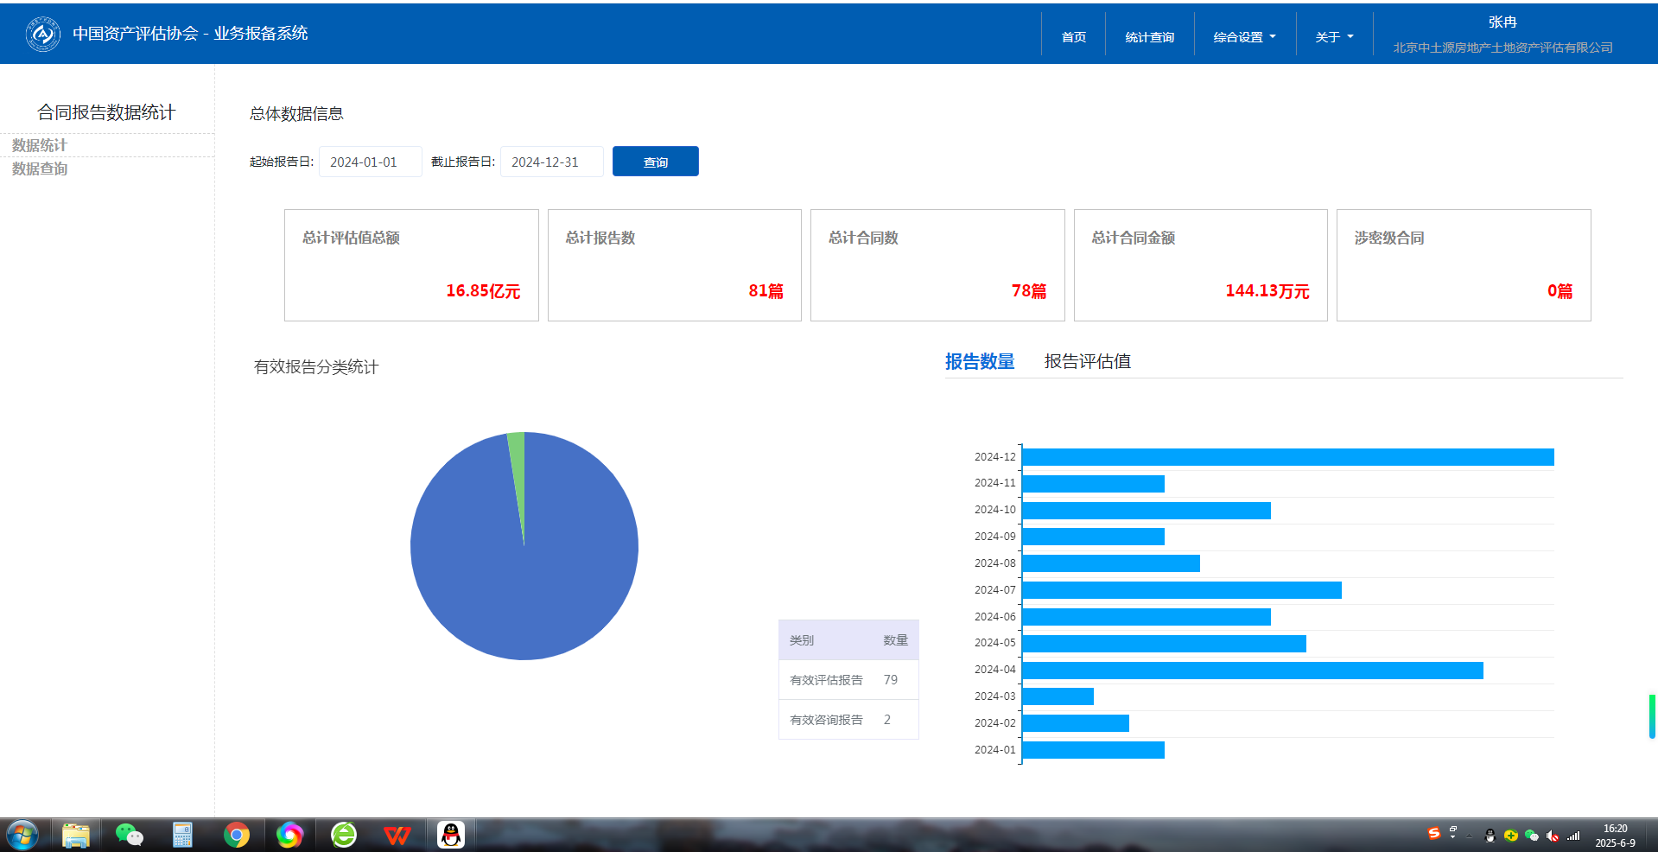Click the blue 查询 button
1658x852 pixels.
coord(655,162)
